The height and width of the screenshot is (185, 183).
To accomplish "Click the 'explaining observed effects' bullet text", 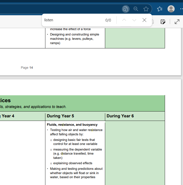I will click(x=73, y=163).
